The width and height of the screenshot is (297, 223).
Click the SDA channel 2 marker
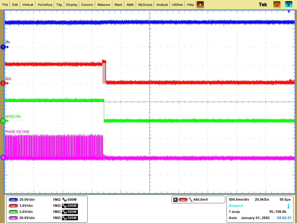tap(3, 83)
